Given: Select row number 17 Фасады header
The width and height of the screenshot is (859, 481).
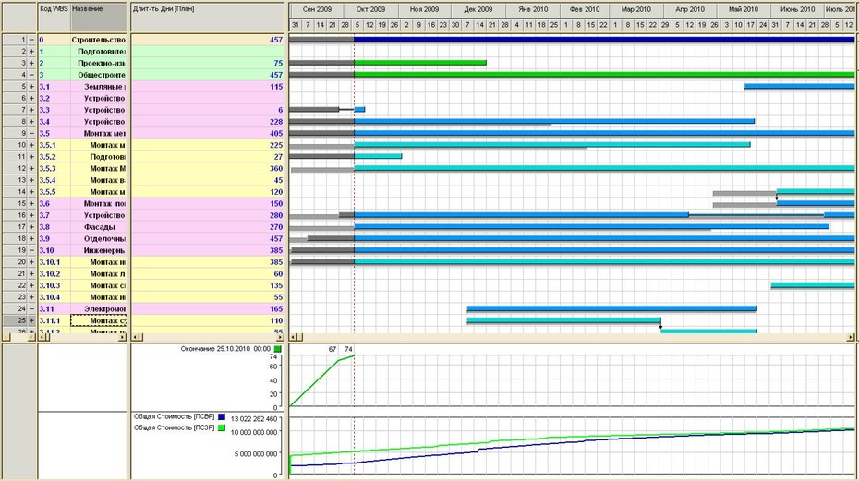Looking at the screenshot, I should coord(16,227).
